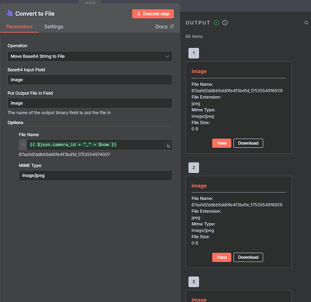Download the image in item 2
The width and height of the screenshot is (311, 302).
248,257
